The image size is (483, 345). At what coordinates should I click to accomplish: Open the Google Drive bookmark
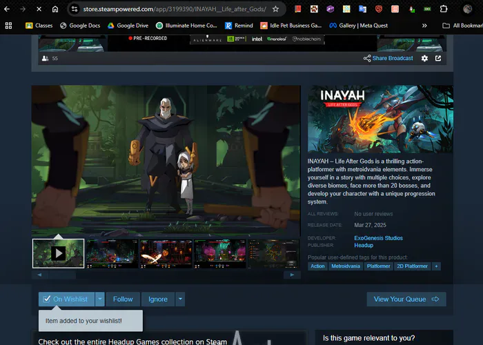click(128, 26)
